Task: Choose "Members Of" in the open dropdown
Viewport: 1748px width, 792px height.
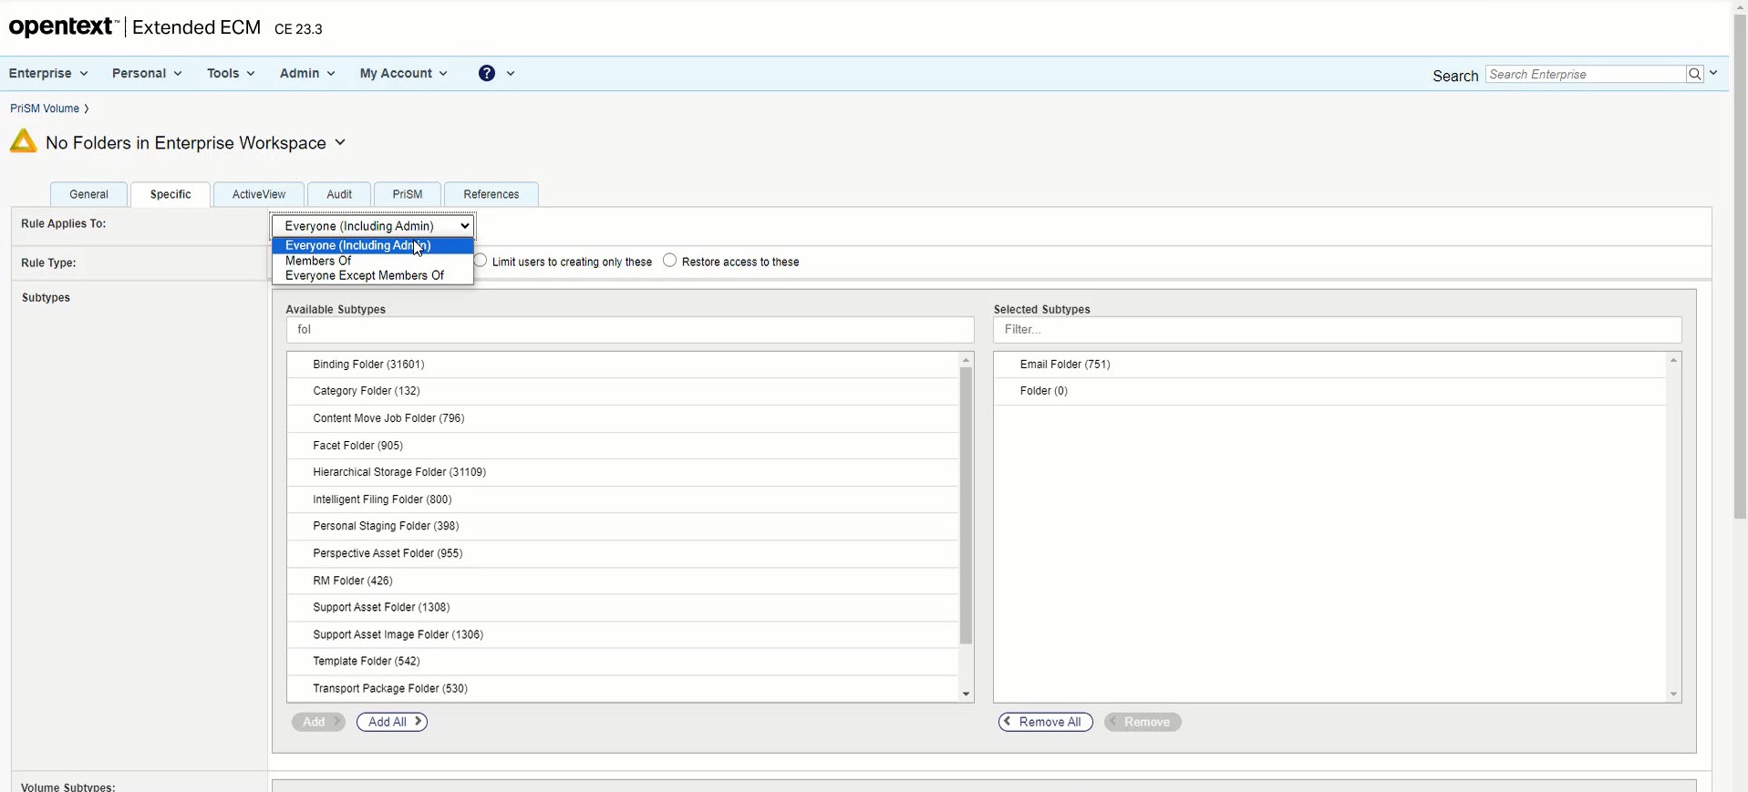Action: tap(318, 261)
